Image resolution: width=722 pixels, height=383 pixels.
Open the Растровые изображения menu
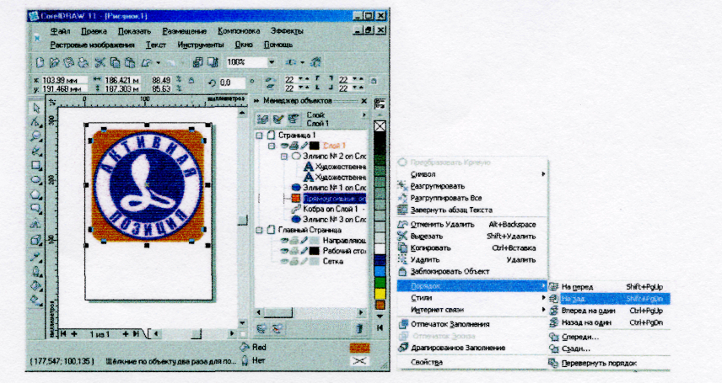pos(92,45)
